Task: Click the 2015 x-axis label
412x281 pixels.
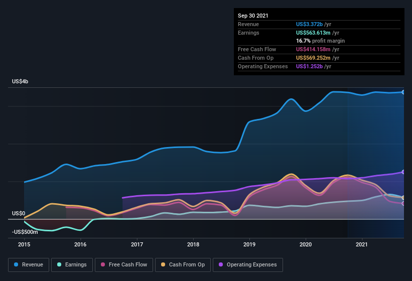Action: coord(24,244)
